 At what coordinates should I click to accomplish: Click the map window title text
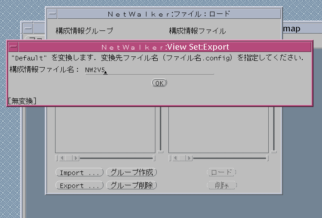[x=292, y=29]
